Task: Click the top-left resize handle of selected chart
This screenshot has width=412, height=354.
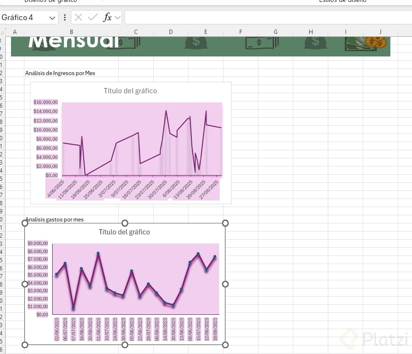Action: click(25, 223)
